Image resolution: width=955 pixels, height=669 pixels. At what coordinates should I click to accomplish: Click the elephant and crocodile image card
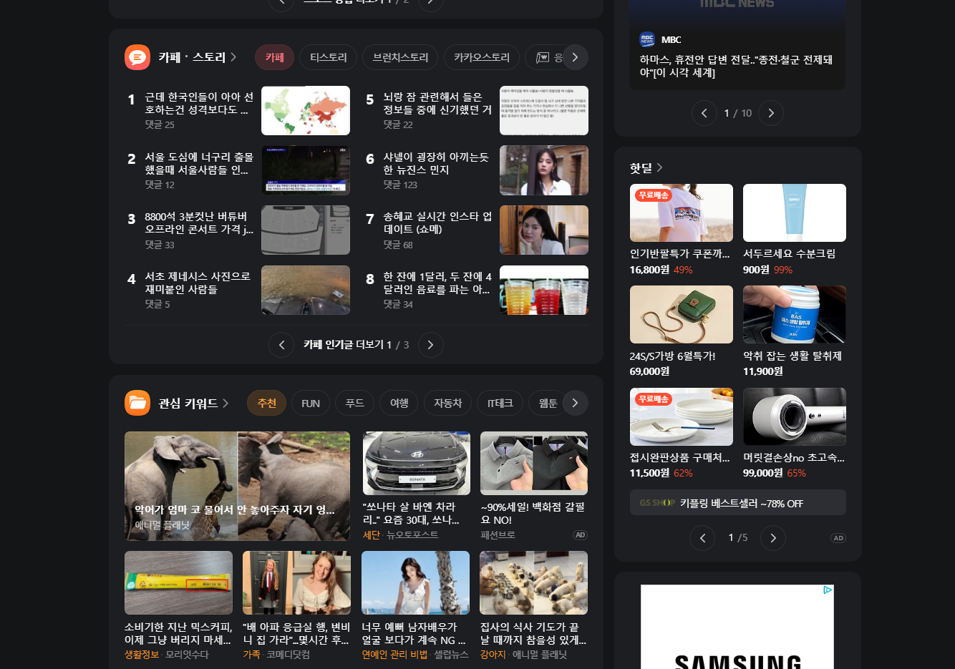(x=237, y=486)
